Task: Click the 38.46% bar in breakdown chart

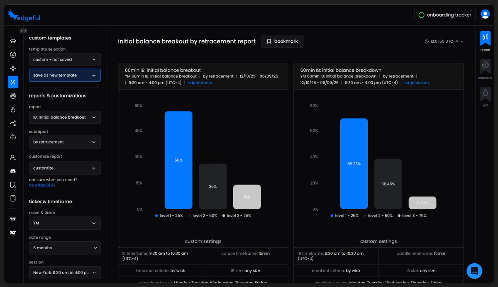Action: [388, 184]
